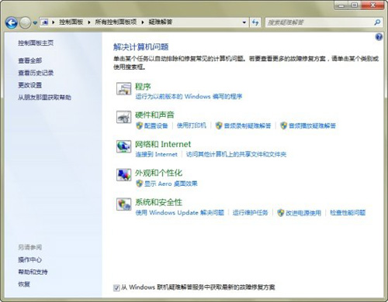Image resolution: width=388 pixels, height=302 pixels.
Task: Open the 外观和个性化 category heading
Action: (158, 173)
